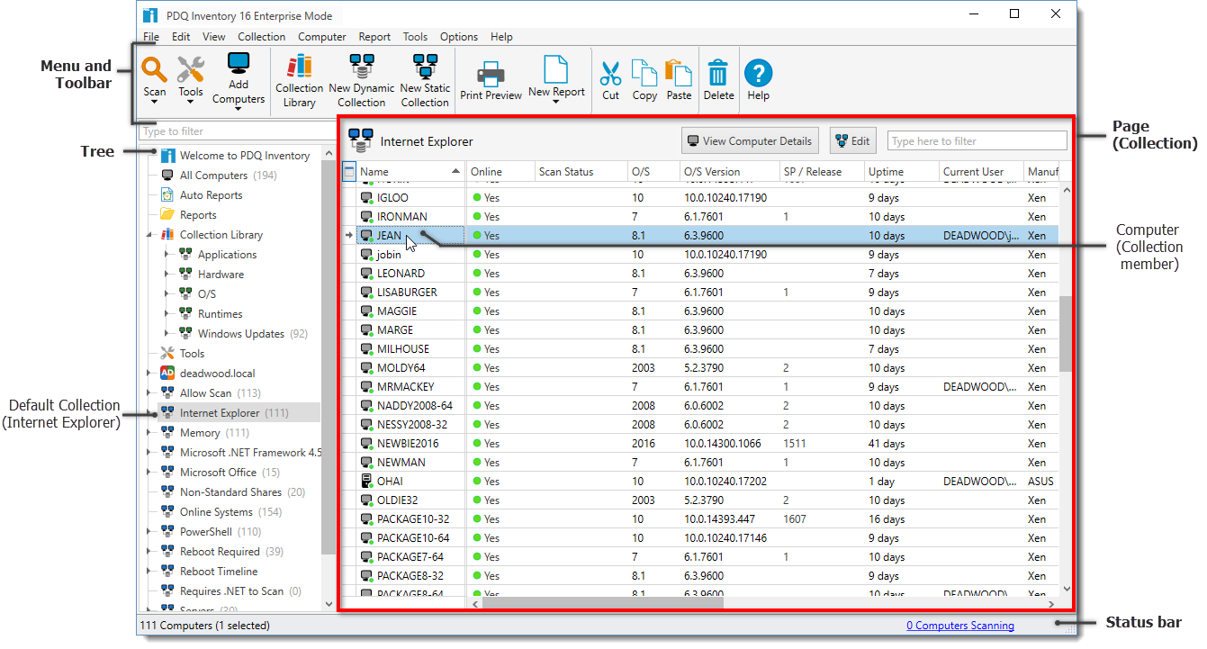Image resolution: width=1207 pixels, height=649 pixels.
Task: Create a New Dynamic Collection
Action: 361,68
